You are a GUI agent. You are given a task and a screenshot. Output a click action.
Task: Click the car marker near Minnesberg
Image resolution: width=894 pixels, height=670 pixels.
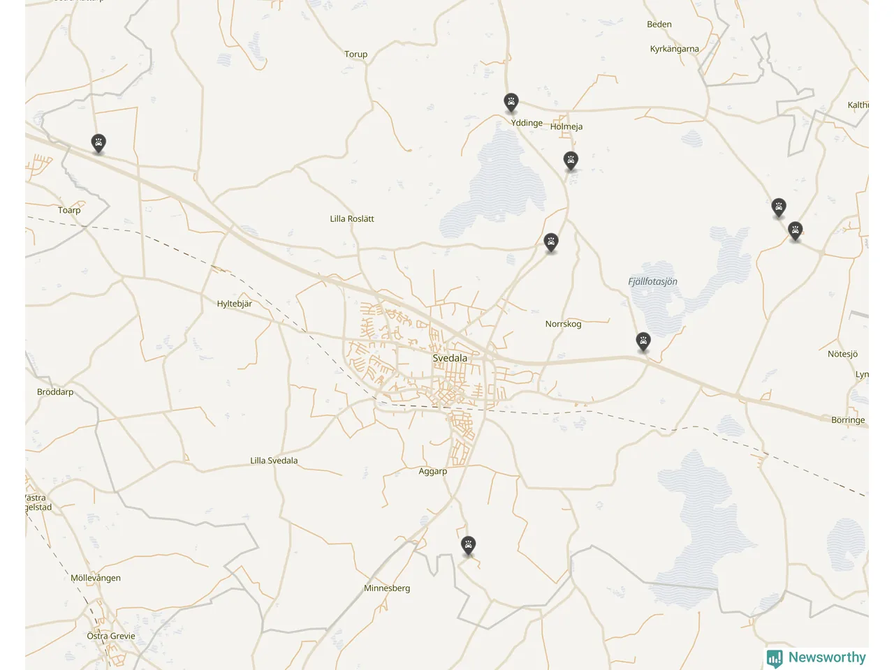[x=468, y=545]
